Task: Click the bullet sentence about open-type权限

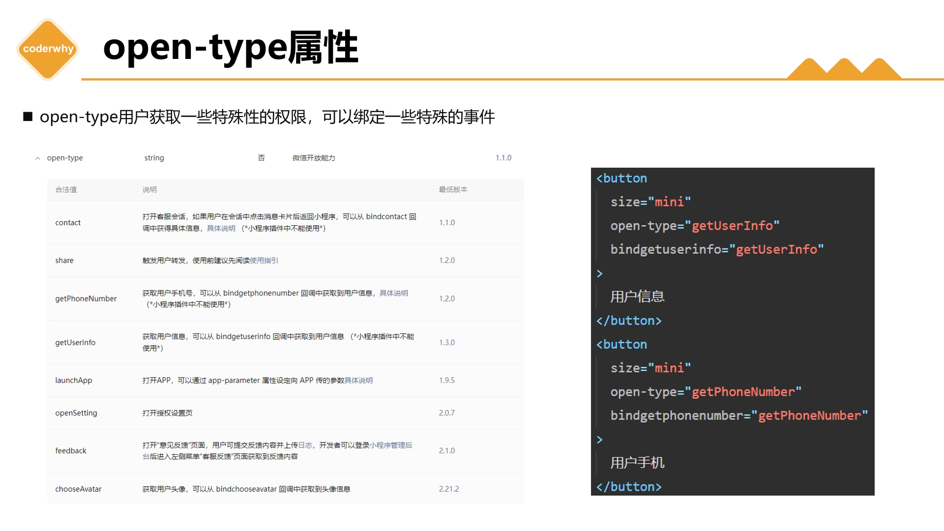Action: 267,117
